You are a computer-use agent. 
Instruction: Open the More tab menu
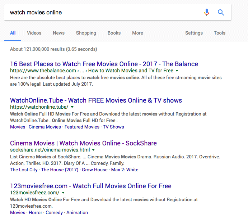tap(137, 33)
